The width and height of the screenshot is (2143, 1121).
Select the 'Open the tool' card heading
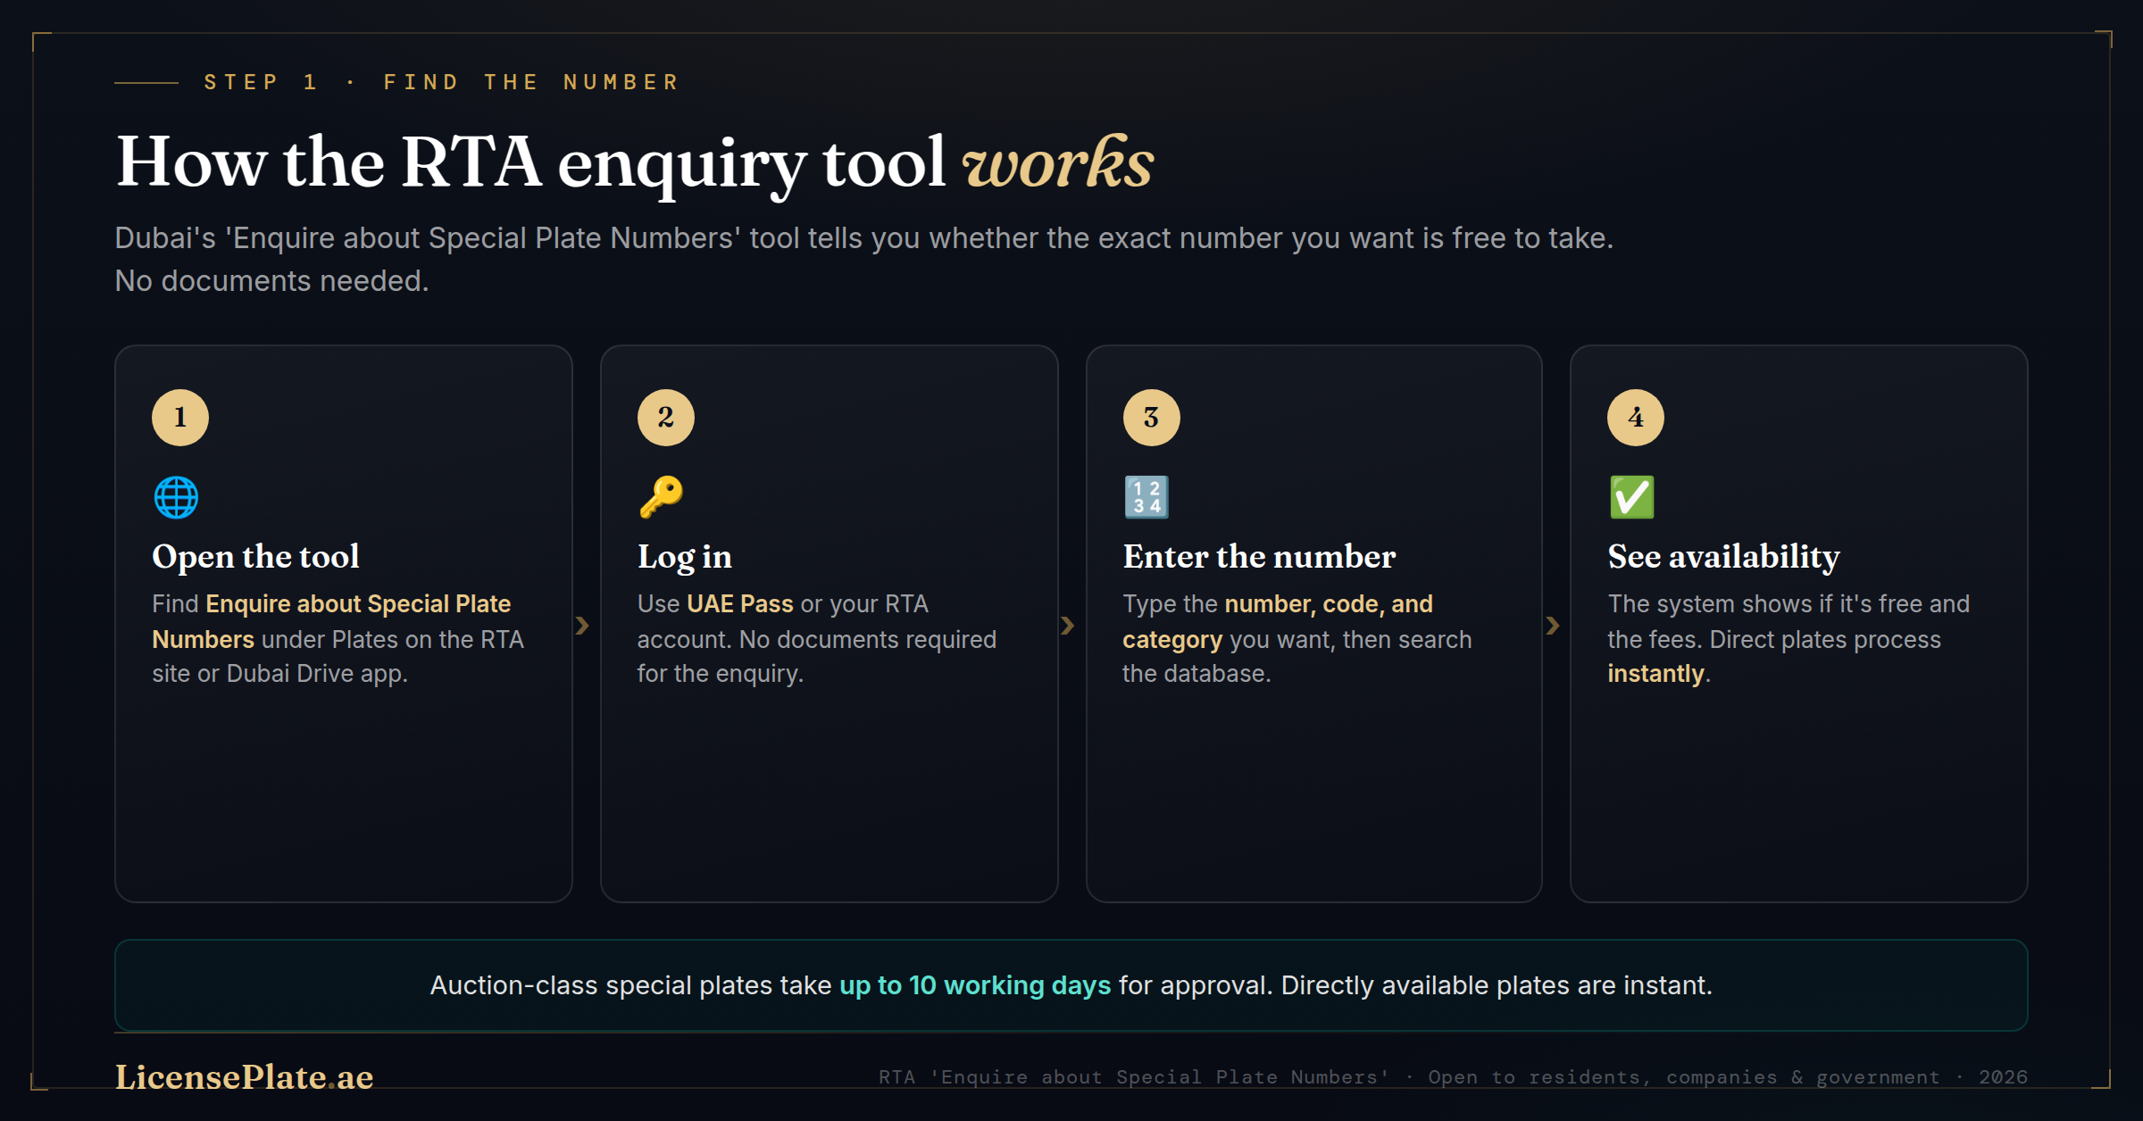pos(256,556)
